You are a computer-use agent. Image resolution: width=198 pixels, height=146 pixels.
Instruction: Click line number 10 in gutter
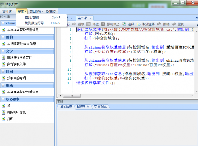[69, 69]
